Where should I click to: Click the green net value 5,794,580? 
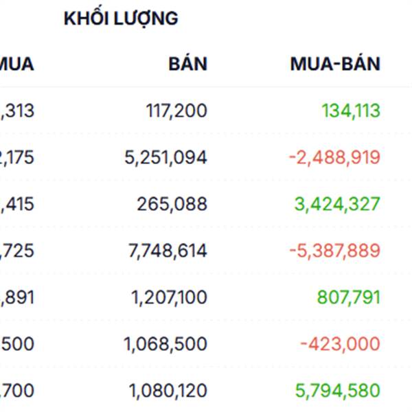[337, 391]
